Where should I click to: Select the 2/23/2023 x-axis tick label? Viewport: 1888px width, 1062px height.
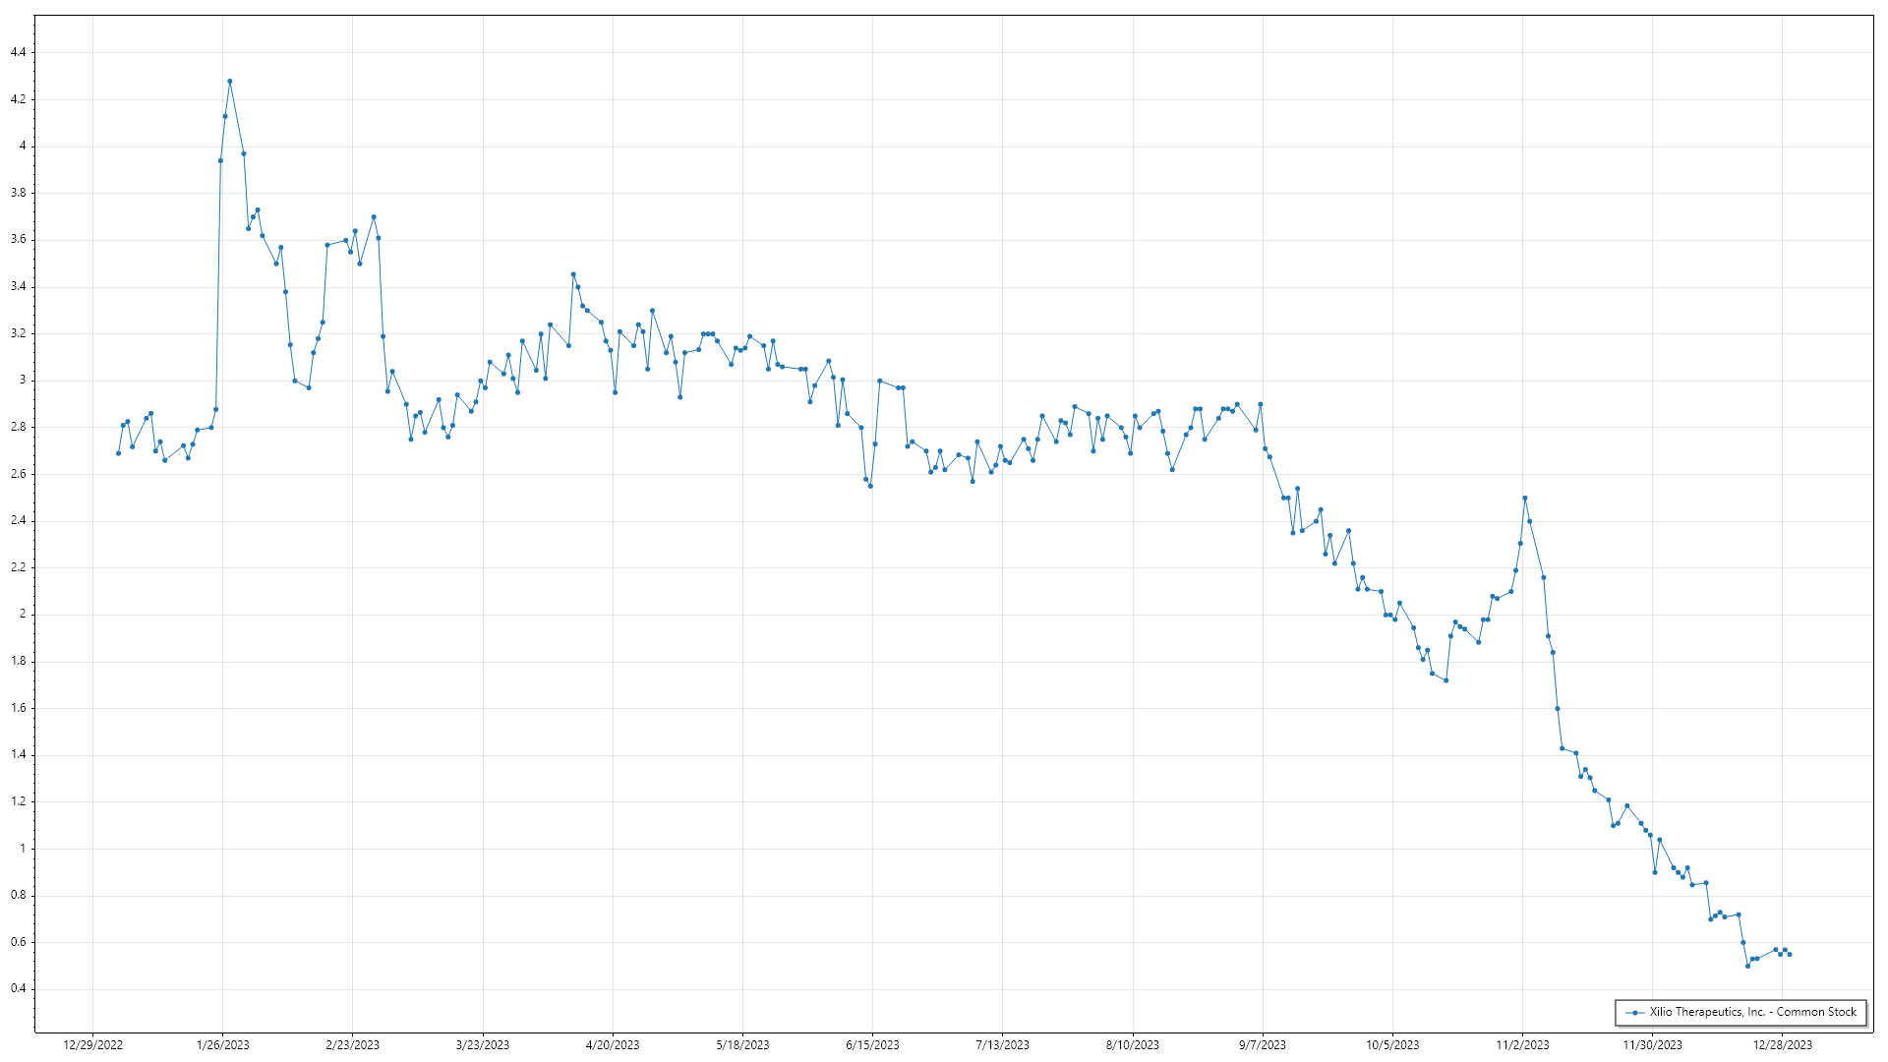click(352, 1045)
